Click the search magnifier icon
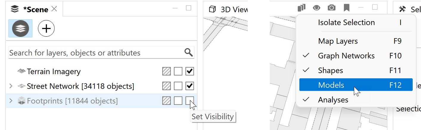Image resolution: width=421 pixels, height=130 pixels. tap(189, 53)
